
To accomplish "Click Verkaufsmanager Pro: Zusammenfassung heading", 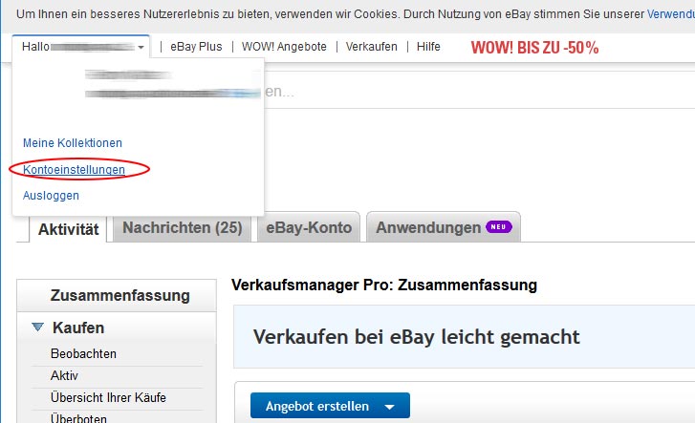I will click(x=384, y=285).
